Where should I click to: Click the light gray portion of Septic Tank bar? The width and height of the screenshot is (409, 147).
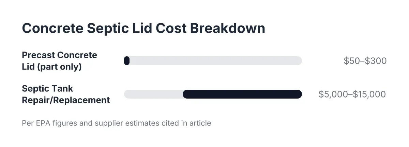point(153,94)
